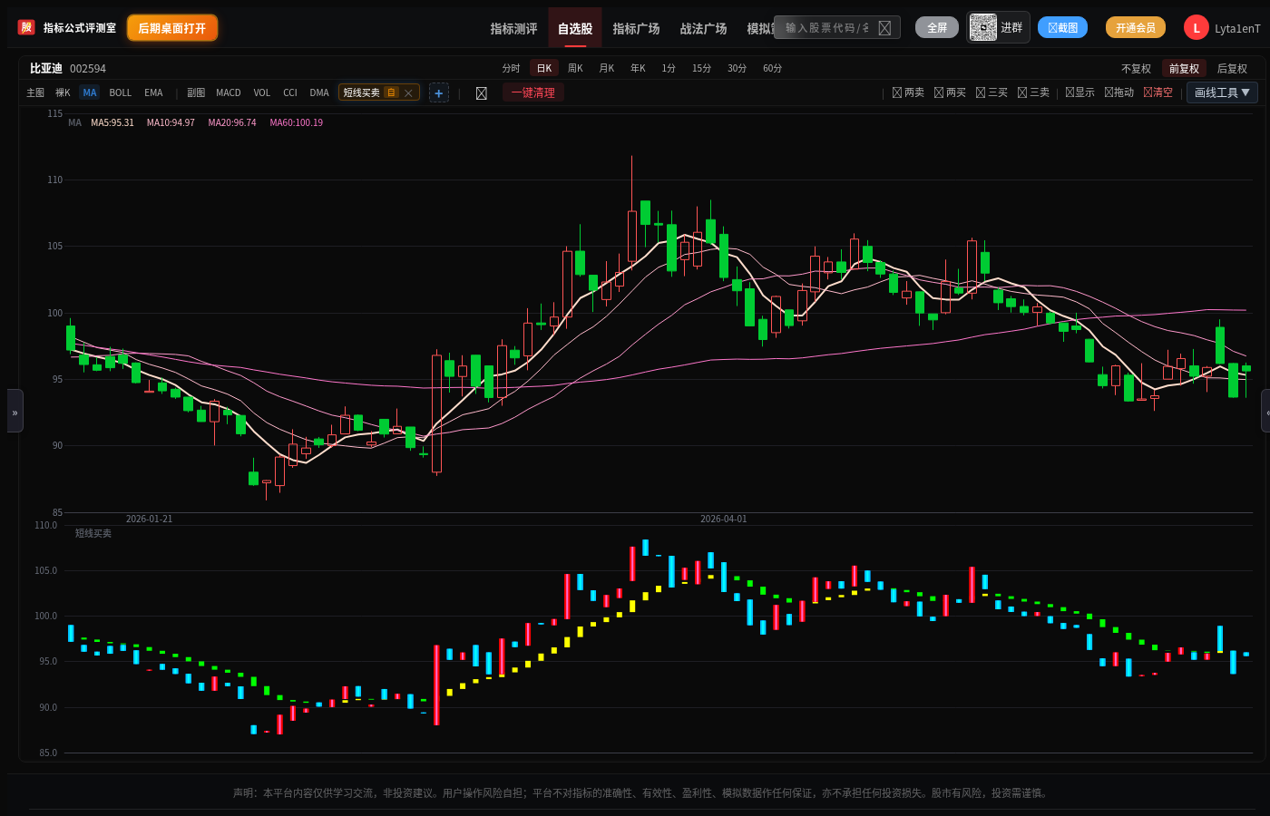The height and width of the screenshot is (816, 1270).
Task: Click the 进群 label
Action: [1011, 27]
